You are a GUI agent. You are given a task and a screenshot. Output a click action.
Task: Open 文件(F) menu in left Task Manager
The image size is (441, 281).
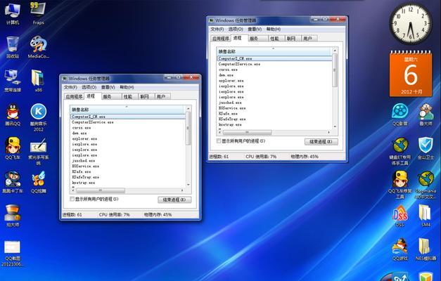pos(70,87)
